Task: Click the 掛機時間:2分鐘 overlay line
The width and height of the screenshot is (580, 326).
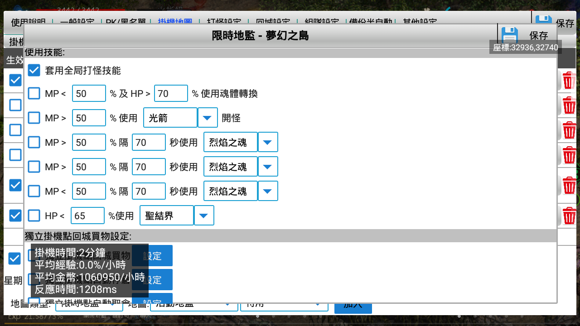Action: (70, 253)
